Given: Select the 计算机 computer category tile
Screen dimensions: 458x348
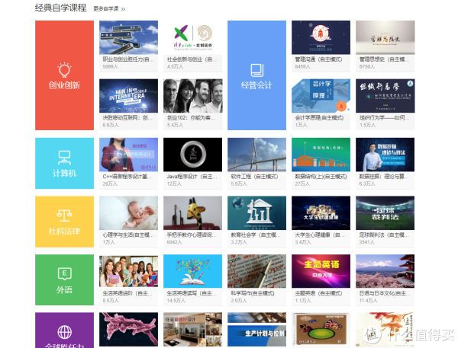Looking at the screenshot, I should (64, 161).
